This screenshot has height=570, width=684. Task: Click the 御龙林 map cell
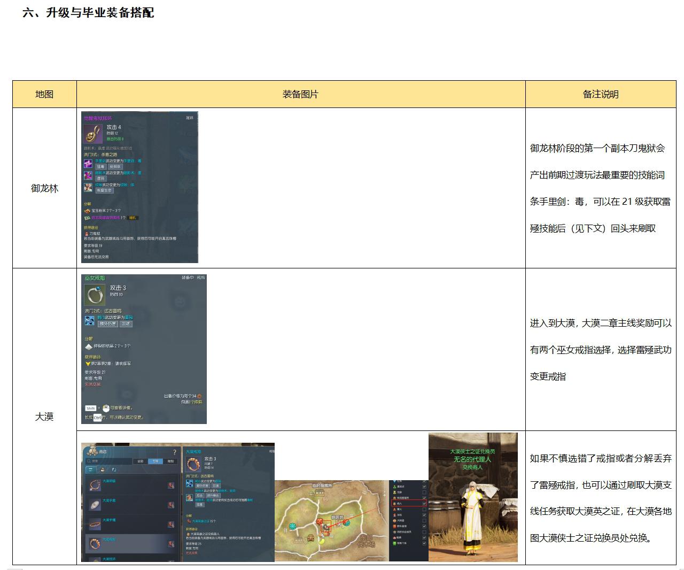[44, 188]
